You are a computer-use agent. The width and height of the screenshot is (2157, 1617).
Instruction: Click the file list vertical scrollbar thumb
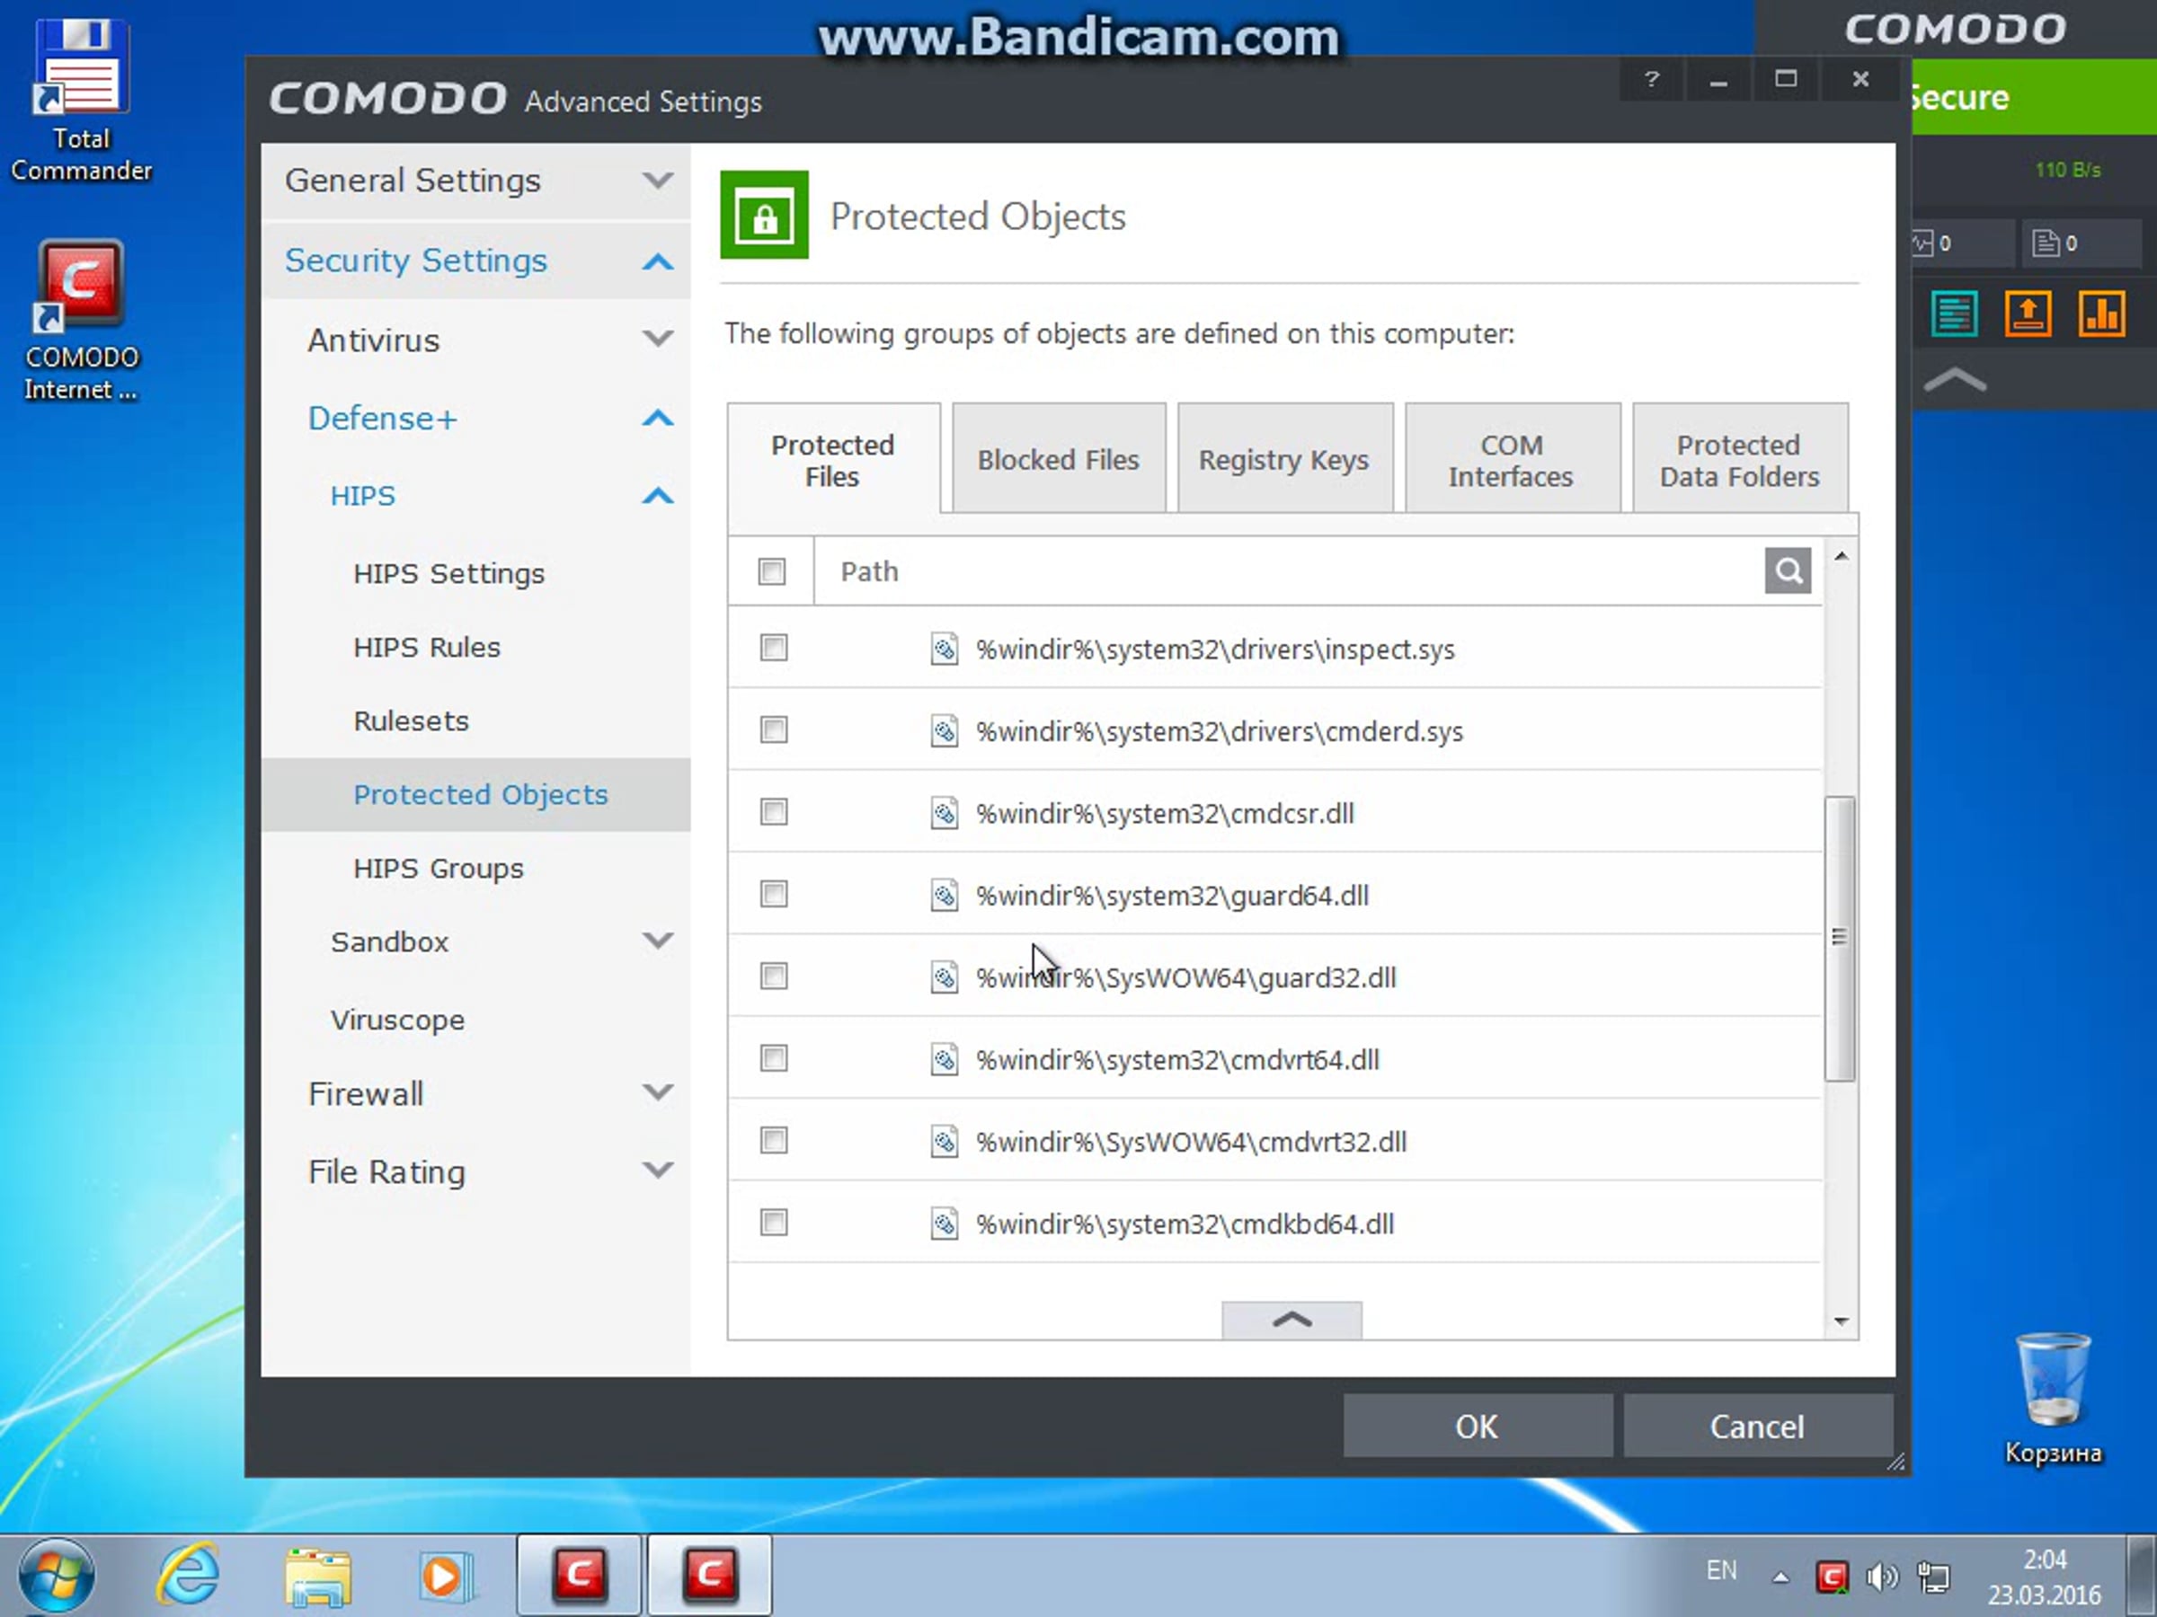coord(1839,938)
